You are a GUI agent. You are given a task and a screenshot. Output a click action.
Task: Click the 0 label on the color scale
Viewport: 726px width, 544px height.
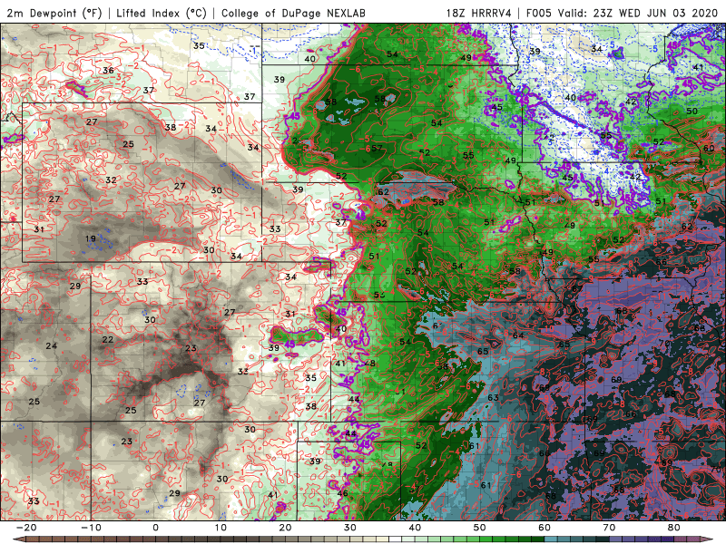pyautogui.click(x=155, y=528)
